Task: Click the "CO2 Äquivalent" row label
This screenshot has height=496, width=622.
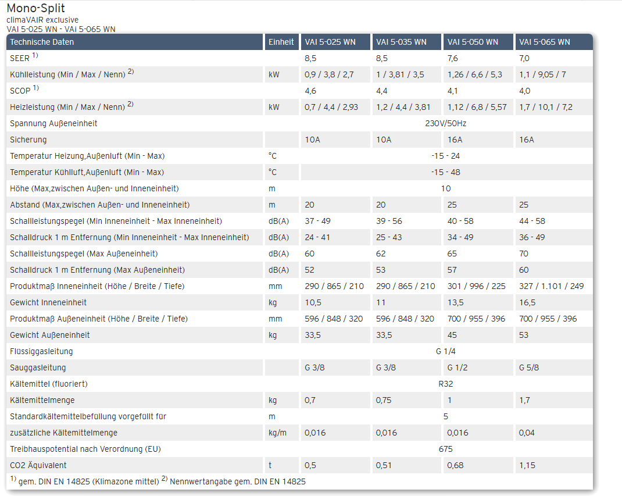Action: (x=38, y=465)
